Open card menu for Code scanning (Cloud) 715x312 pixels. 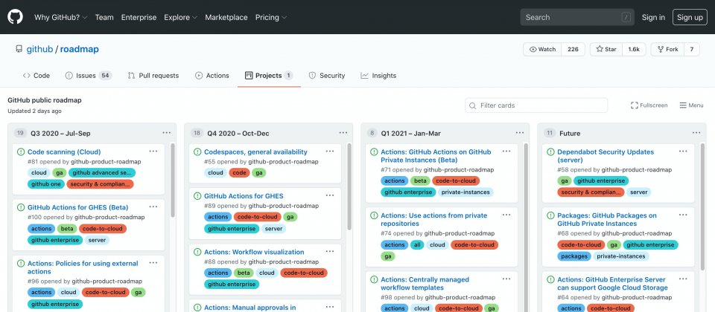click(x=153, y=151)
